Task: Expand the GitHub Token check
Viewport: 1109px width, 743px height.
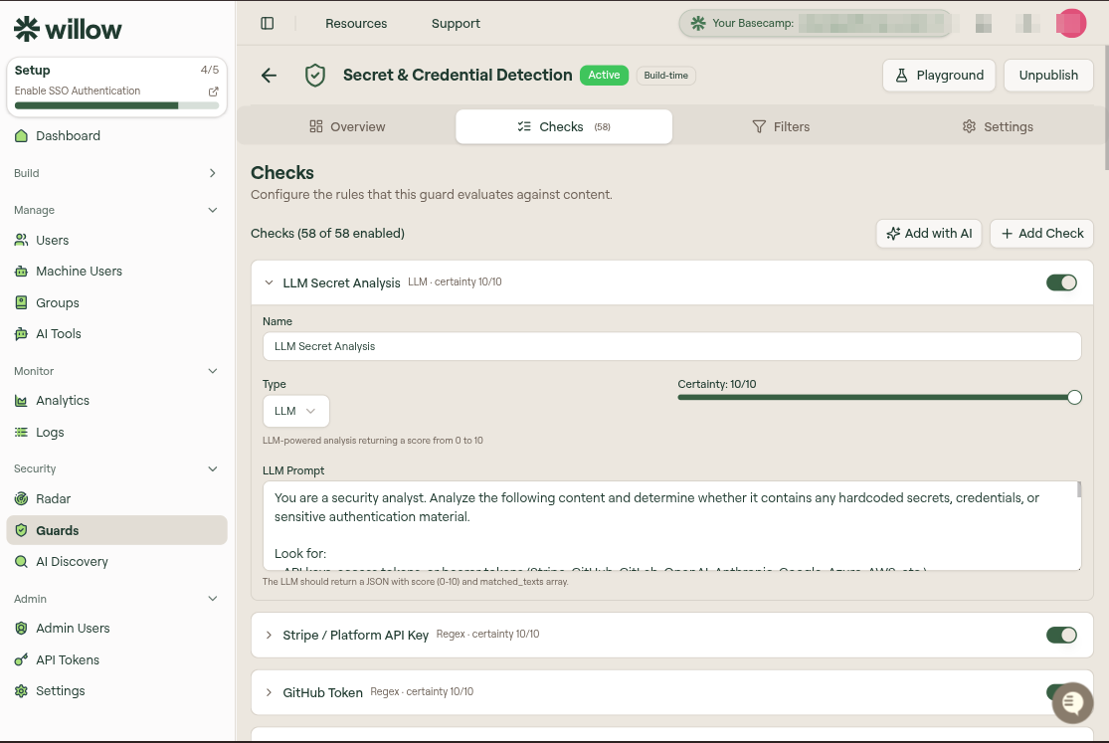Action: tap(269, 692)
